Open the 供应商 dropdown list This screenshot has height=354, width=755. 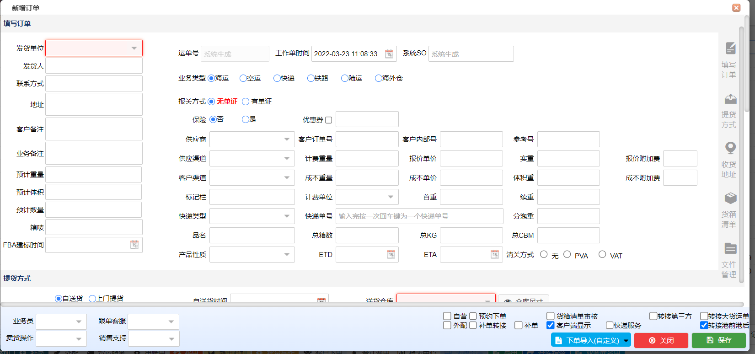(x=287, y=139)
